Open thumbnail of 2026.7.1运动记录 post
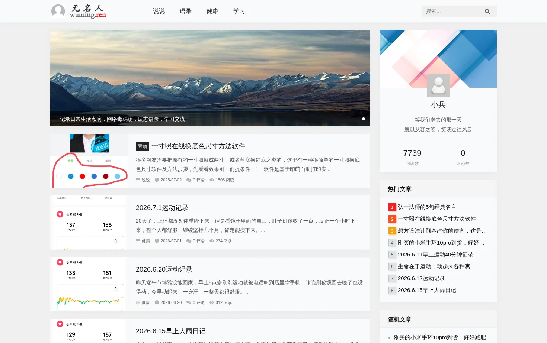 [89, 223]
